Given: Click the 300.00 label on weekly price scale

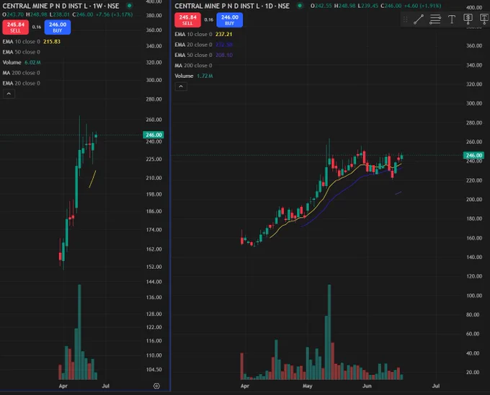Looking at the screenshot, I should (x=153, y=80).
